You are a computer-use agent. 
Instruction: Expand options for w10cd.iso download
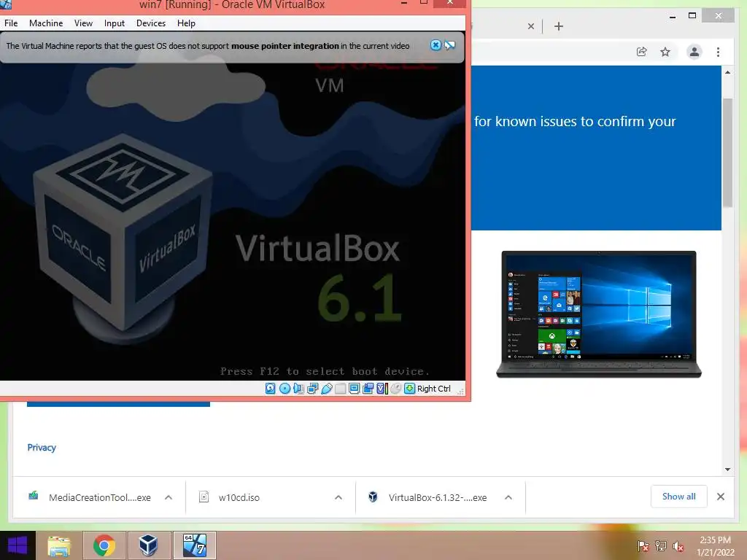338,497
